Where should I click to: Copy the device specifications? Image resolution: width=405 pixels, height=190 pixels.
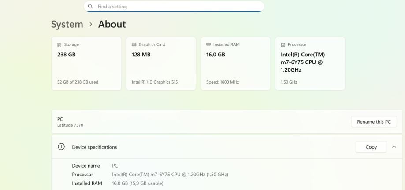pyautogui.click(x=371, y=147)
